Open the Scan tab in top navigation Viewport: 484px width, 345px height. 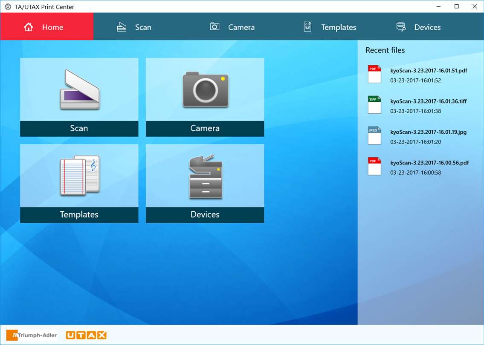coord(134,27)
